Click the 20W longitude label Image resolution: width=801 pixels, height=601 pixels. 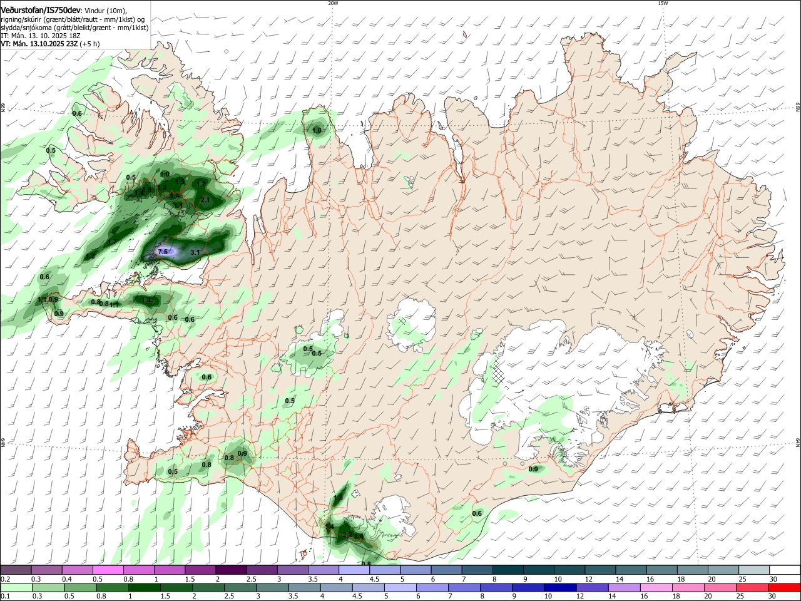click(333, 3)
